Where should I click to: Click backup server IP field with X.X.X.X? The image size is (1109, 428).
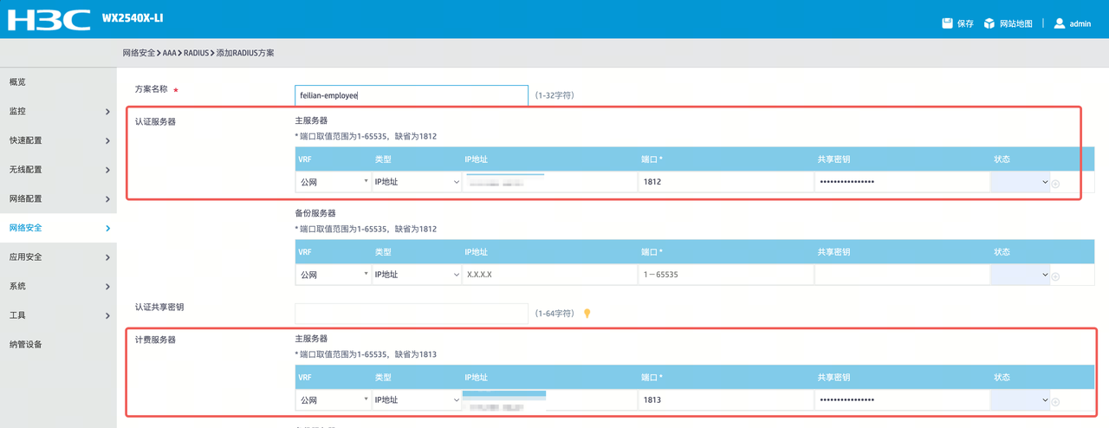click(x=550, y=275)
